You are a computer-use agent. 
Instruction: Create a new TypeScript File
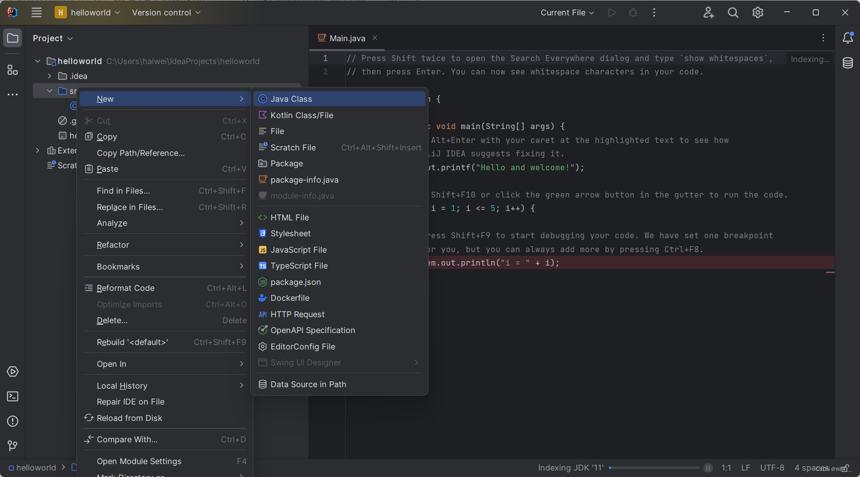[339, 266]
